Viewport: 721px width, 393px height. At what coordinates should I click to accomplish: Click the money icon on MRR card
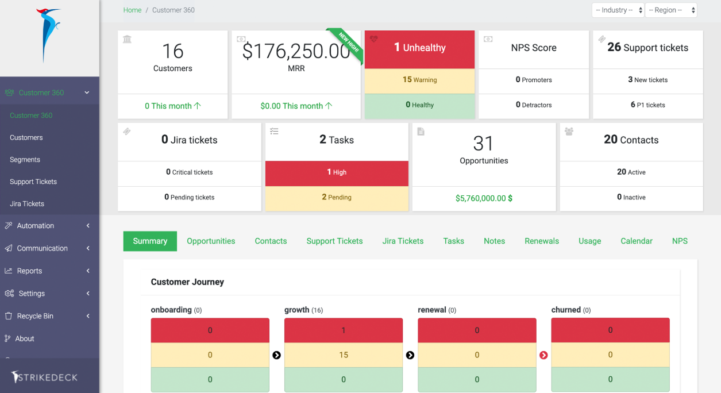pos(241,39)
